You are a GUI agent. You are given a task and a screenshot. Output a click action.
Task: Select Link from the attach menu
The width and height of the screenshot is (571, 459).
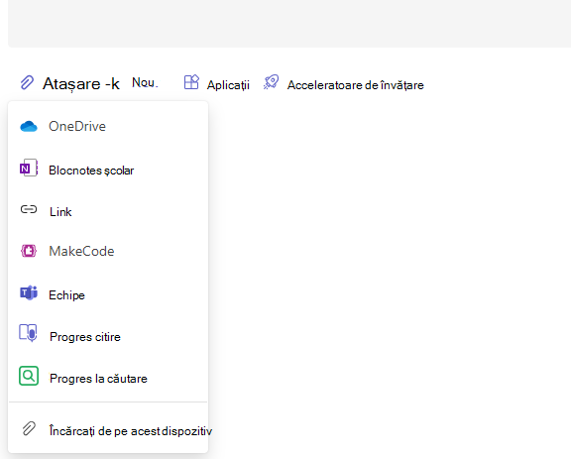[108, 211]
